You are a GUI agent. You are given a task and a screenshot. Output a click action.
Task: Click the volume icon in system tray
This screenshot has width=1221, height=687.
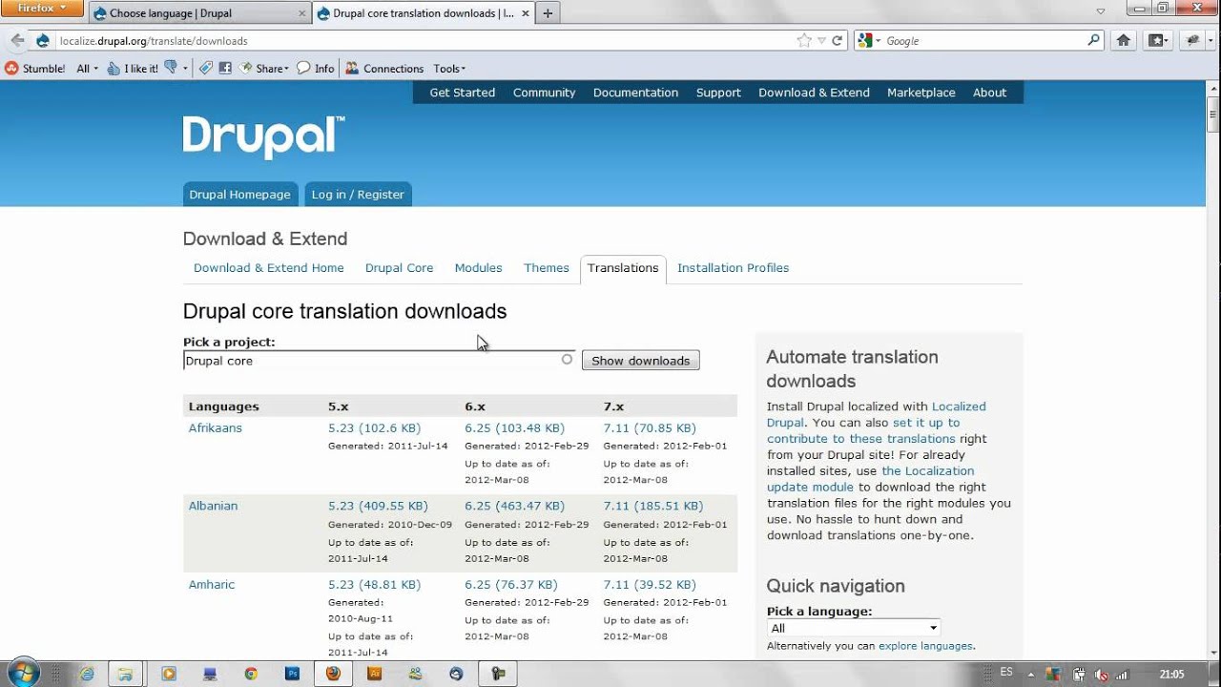click(x=1102, y=675)
